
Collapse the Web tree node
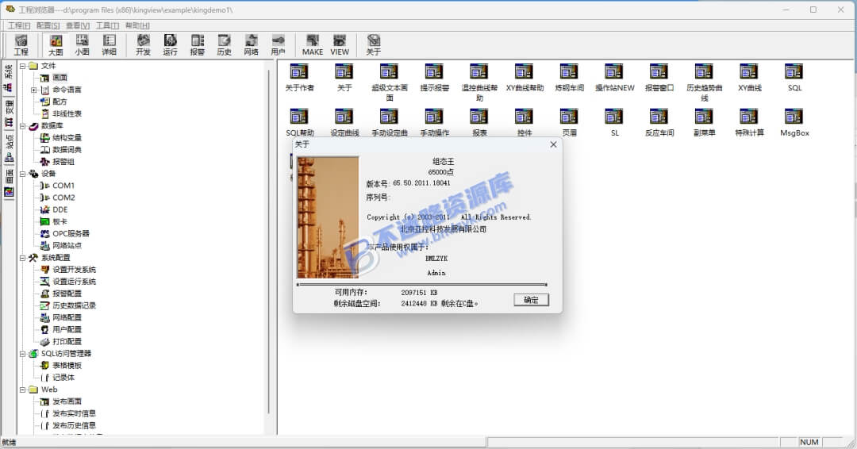pyautogui.click(x=22, y=390)
